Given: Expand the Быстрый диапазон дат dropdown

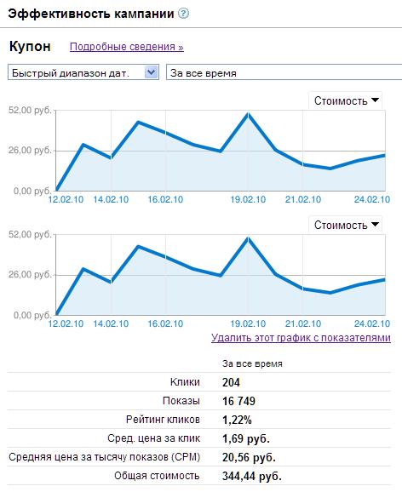Looking at the screenshot, I should click(x=83, y=72).
